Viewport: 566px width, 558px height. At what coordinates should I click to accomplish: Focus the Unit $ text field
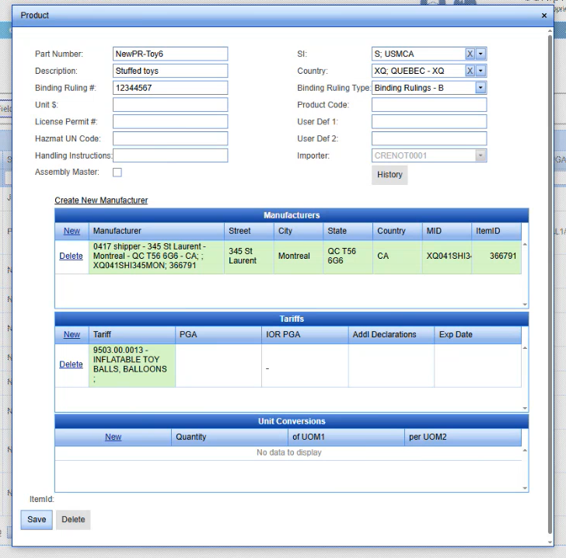[x=170, y=105]
